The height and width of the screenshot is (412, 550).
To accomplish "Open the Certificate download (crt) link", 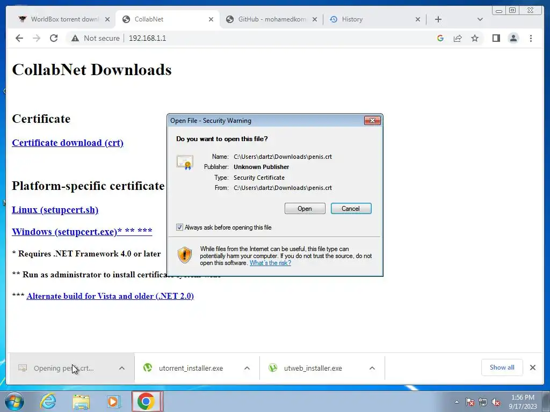I will coord(68,143).
